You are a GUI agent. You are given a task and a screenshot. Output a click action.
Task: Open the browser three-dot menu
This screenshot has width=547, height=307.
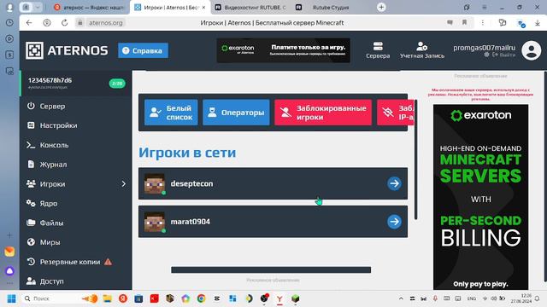pyautogui.click(x=482, y=23)
